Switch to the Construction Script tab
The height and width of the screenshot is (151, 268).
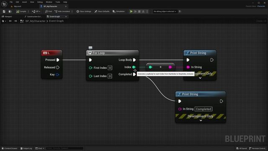33,17
